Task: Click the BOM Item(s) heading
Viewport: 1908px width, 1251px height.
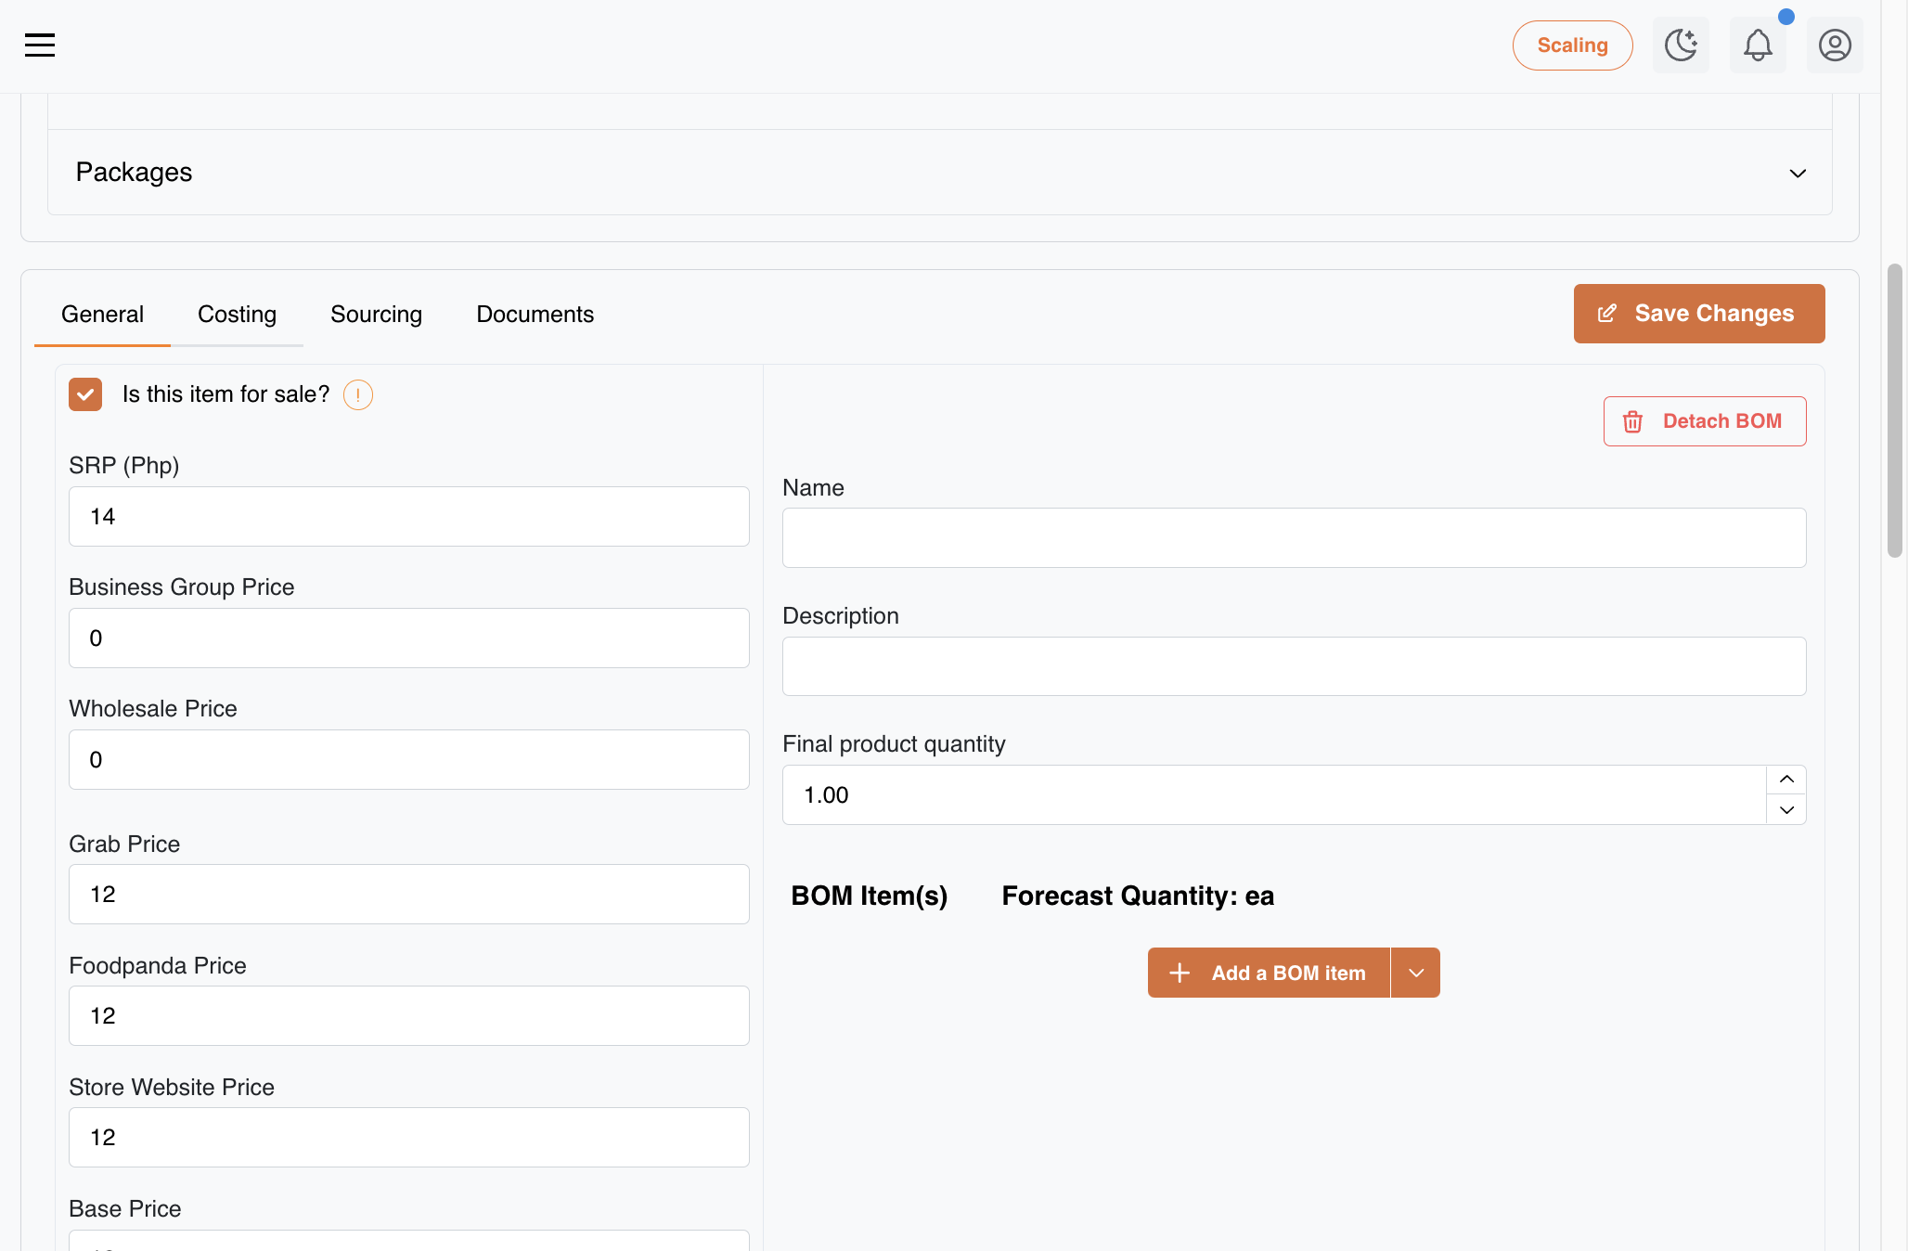Action: 869,896
